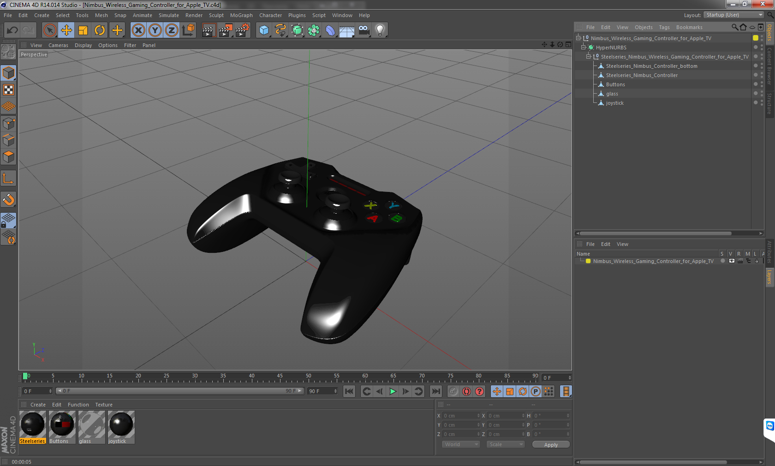Open Edit Render Settings
775x466 pixels.
[242, 30]
